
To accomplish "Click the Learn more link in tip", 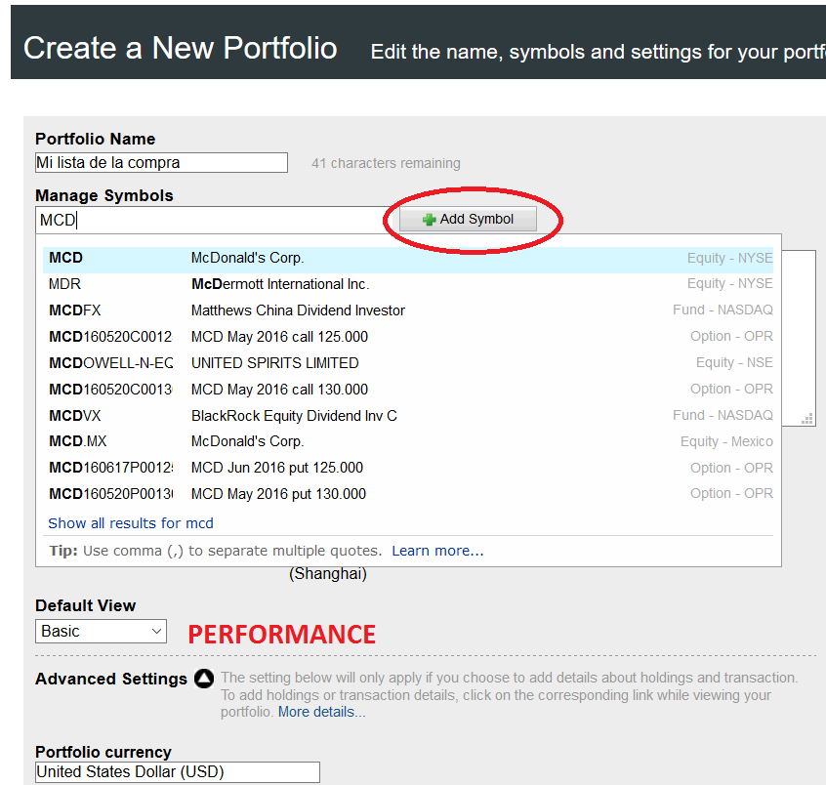I will pos(437,552).
